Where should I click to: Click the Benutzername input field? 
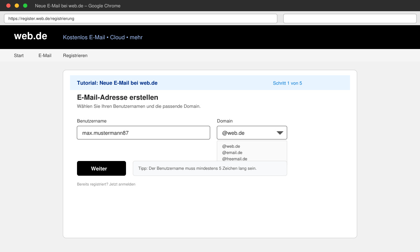tap(143, 133)
